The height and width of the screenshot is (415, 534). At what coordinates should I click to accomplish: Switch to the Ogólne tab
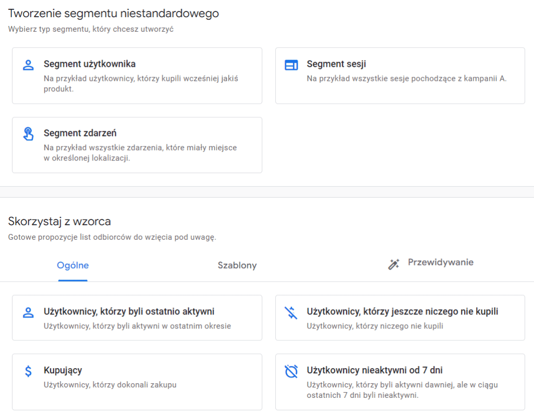pyautogui.click(x=73, y=265)
